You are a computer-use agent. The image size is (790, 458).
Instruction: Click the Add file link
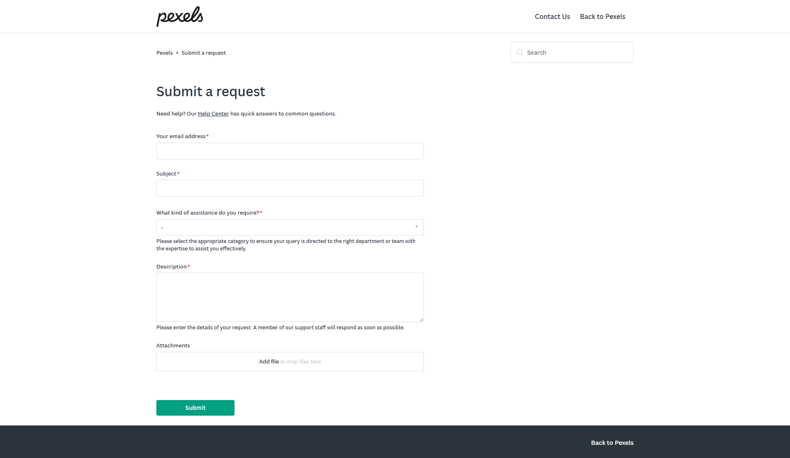269,362
